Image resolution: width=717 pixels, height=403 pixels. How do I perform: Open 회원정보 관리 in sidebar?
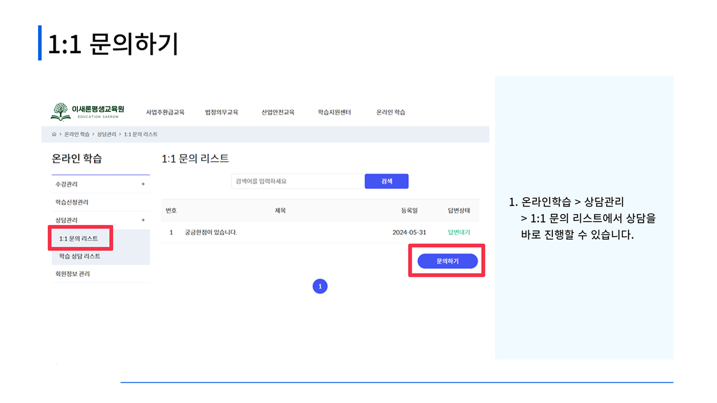coord(72,274)
